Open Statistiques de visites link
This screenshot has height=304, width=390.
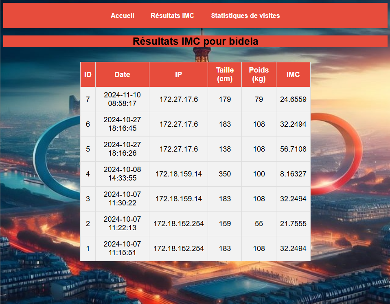point(245,15)
